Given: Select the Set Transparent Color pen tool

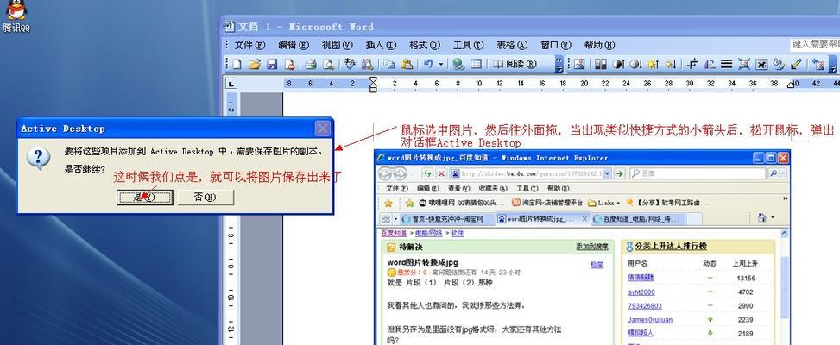Looking at the screenshot, I should click(x=796, y=64).
